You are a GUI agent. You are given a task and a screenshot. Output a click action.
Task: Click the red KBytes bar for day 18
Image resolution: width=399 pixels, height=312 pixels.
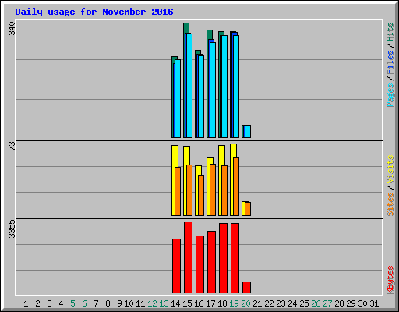pyautogui.click(x=223, y=258)
